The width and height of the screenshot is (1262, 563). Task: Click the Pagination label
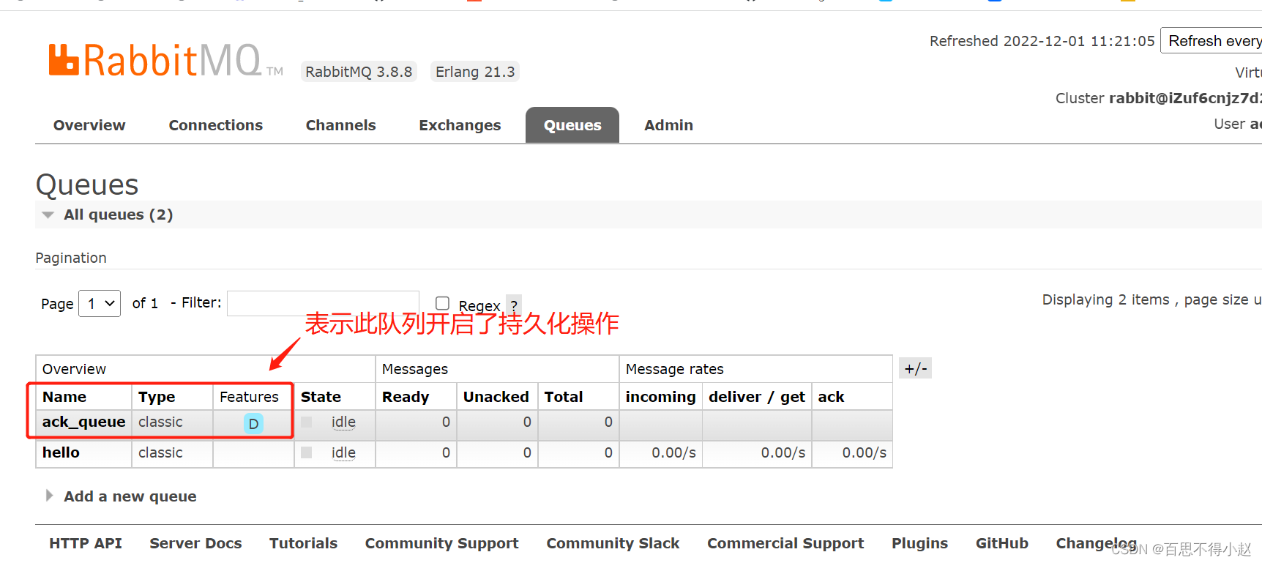tap(71, 258)
